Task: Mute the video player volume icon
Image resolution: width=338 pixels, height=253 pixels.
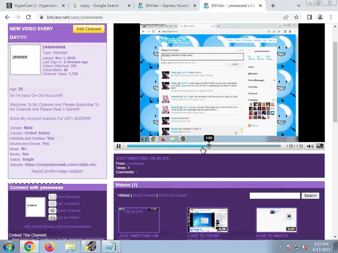Action: (310, 146)
